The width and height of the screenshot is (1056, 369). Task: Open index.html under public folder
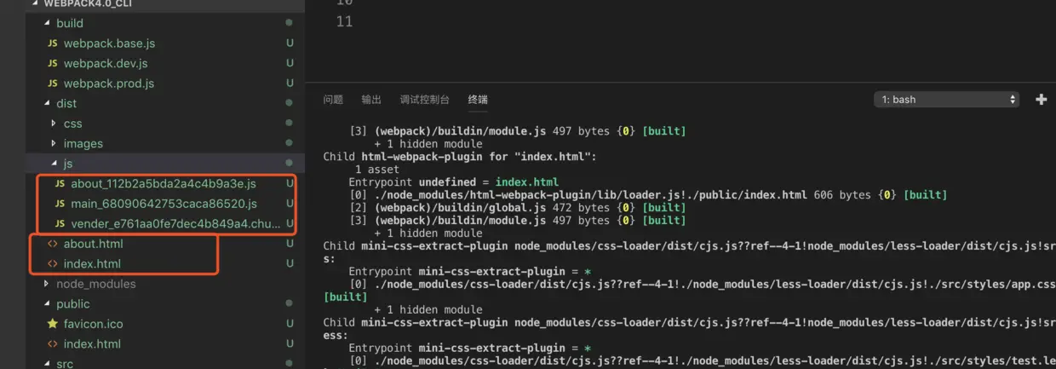point(92,344)
